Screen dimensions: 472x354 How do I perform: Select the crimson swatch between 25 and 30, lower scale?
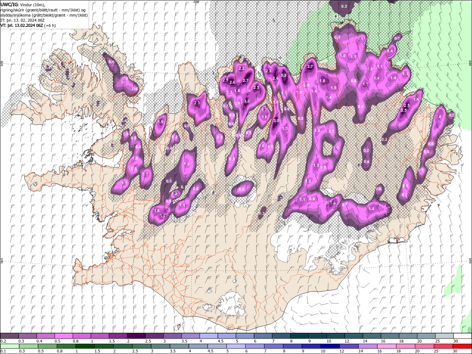(x=443, y=346)
